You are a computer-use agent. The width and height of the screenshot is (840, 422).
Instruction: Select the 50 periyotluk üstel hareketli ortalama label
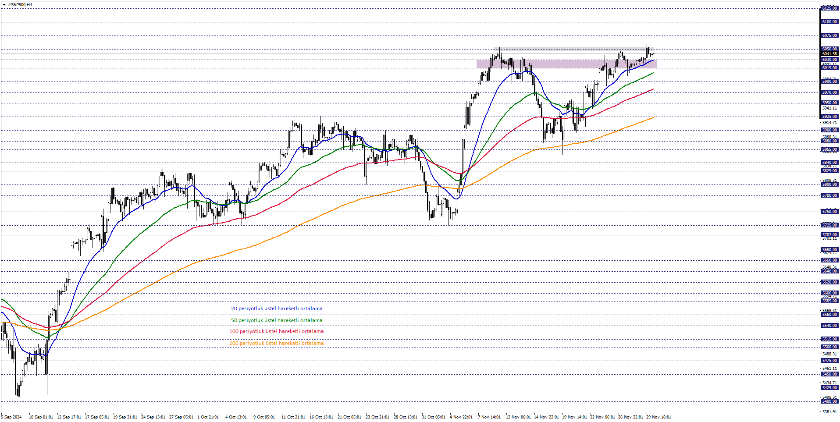click(277, 320)
